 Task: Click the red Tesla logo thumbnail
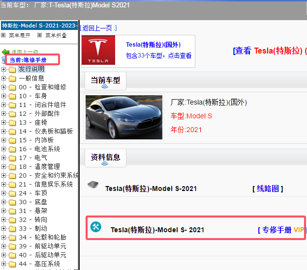[98, 50]
